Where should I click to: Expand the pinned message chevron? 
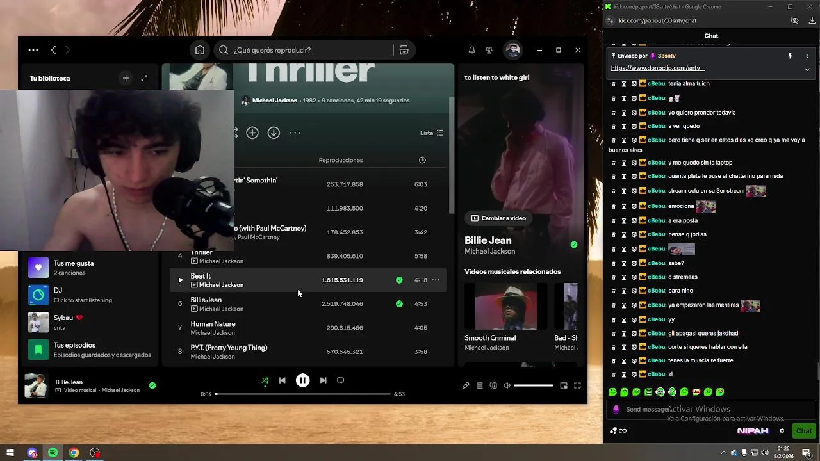pyautogui.click(x=807, y=69)
